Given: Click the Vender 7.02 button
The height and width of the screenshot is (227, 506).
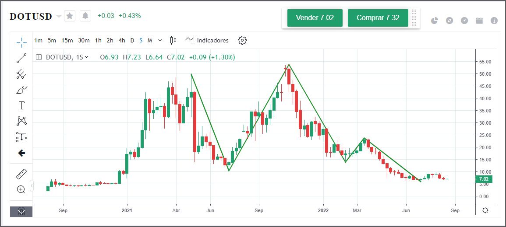Looking at the screenshot, I should [x=315, y=18].
